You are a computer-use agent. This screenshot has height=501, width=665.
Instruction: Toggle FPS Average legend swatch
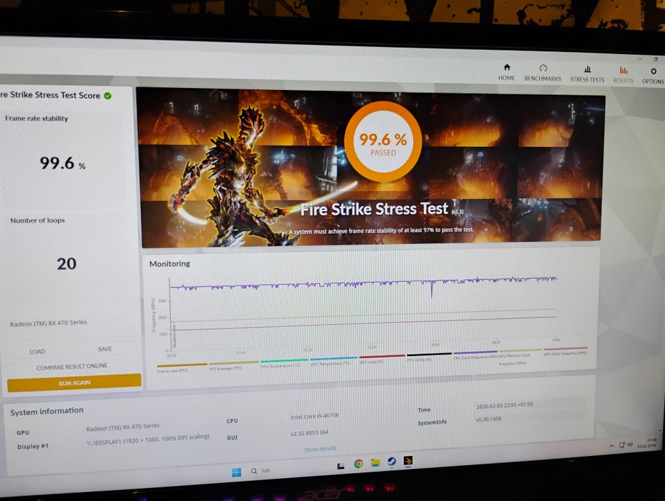point(233,363)
